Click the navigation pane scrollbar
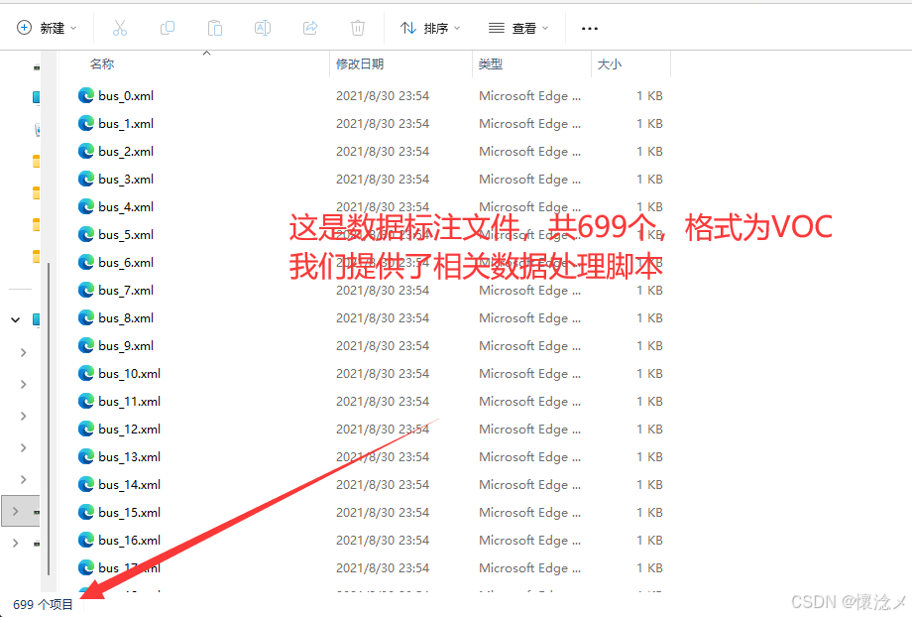The width and height of the screenshot is (912, 617). click(x=49, y=419)
